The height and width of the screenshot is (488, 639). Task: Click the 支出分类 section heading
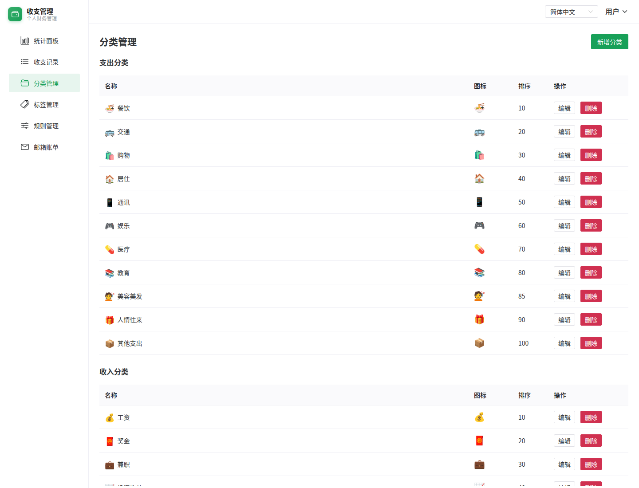pos(114,63)
